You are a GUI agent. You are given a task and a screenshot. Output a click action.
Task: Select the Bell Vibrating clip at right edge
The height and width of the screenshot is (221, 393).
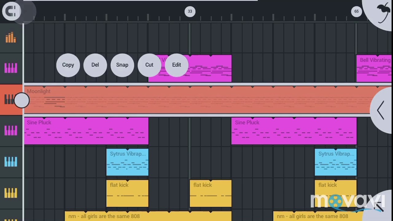pyautogui.click(x=374, y=69)
